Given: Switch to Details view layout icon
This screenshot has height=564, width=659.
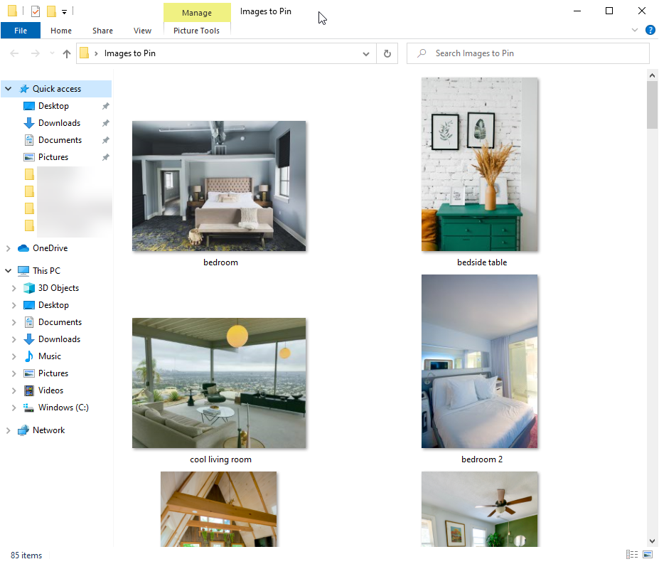Looking at the screenshot, I should [632, 554].
